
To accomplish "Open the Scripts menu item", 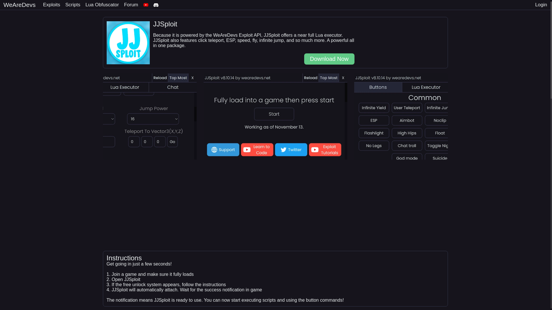I will click(x=73, y=5).
